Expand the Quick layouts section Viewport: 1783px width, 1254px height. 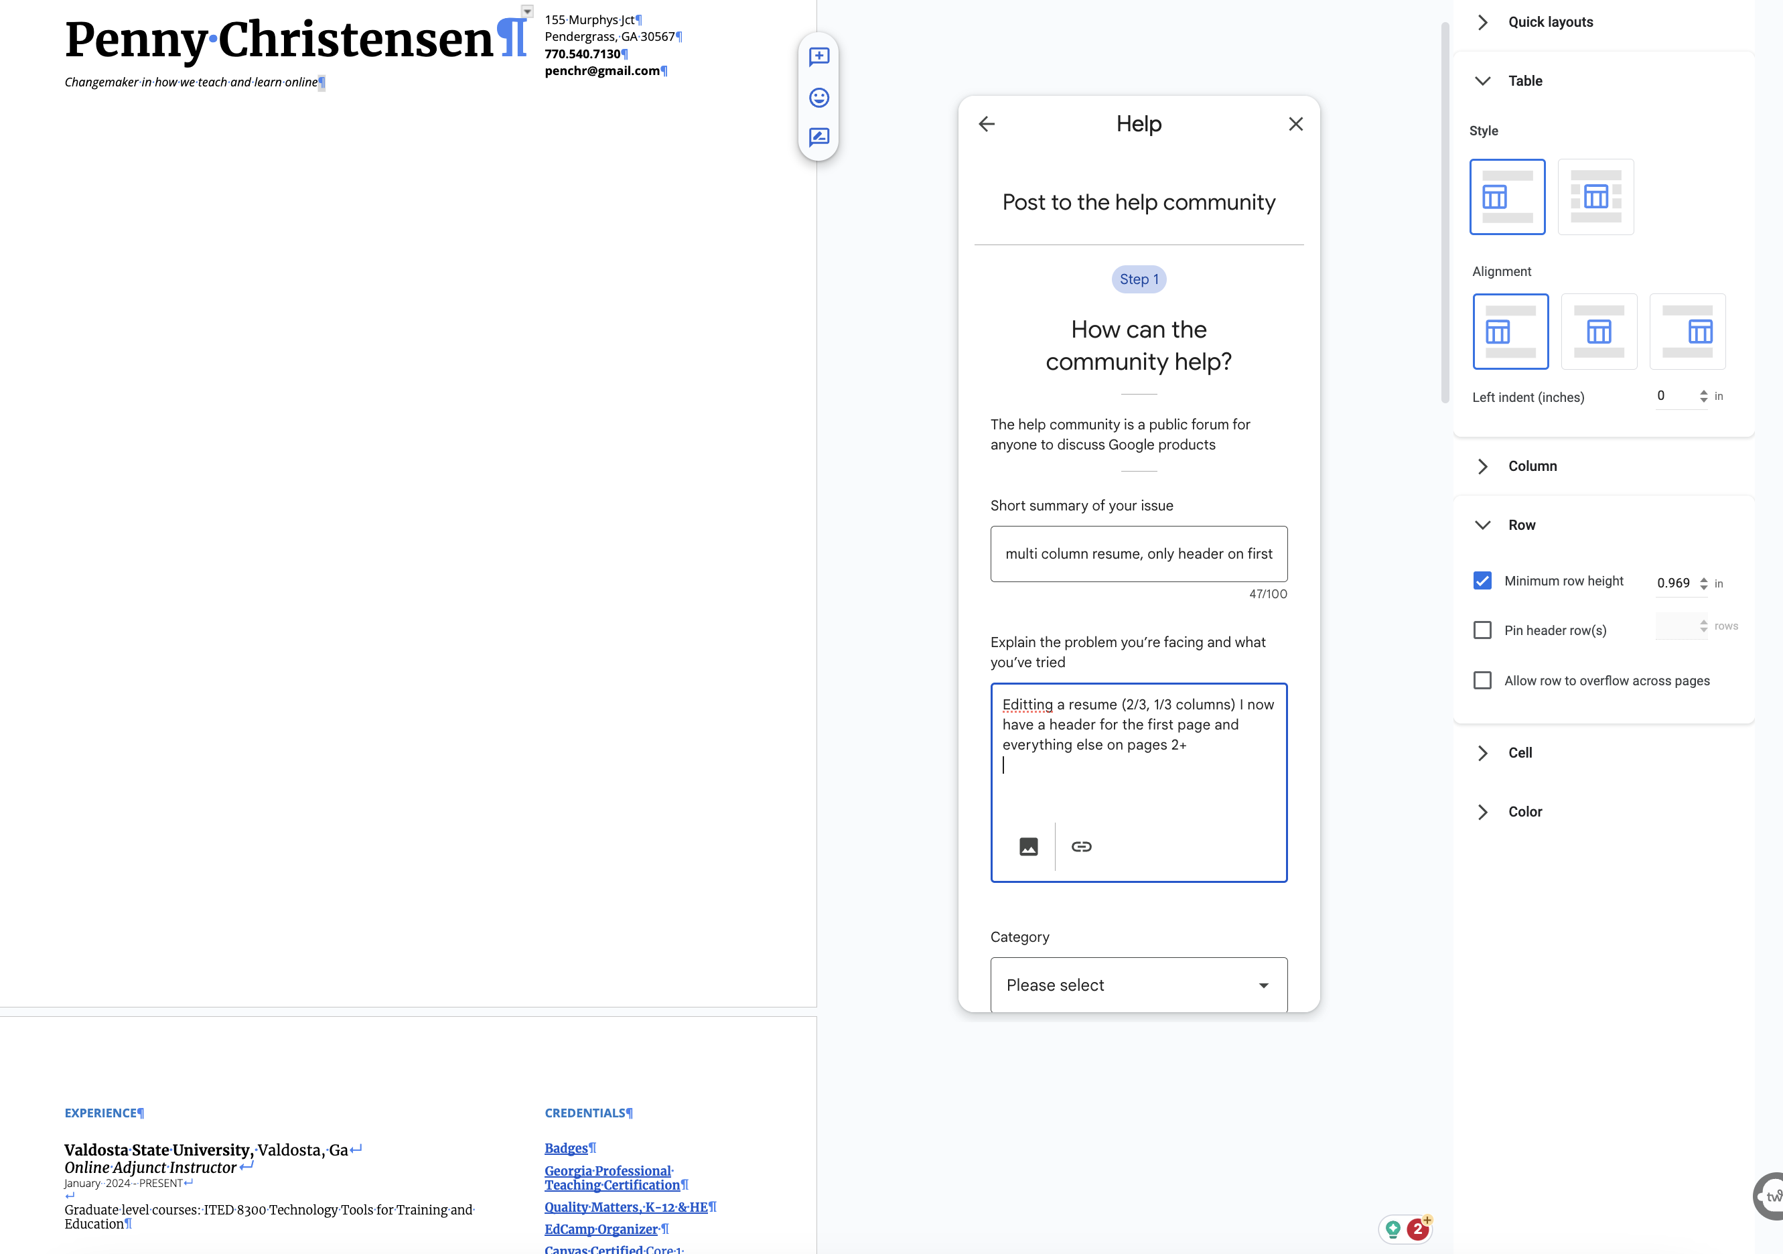tap(1549, 21)
